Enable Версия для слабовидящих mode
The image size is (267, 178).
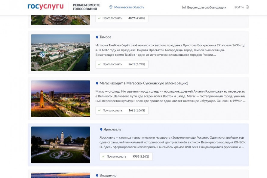207,8
